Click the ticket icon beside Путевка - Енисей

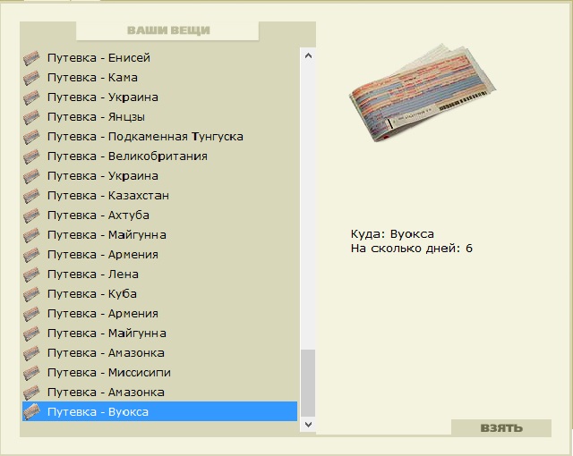[x=31, y=58]
